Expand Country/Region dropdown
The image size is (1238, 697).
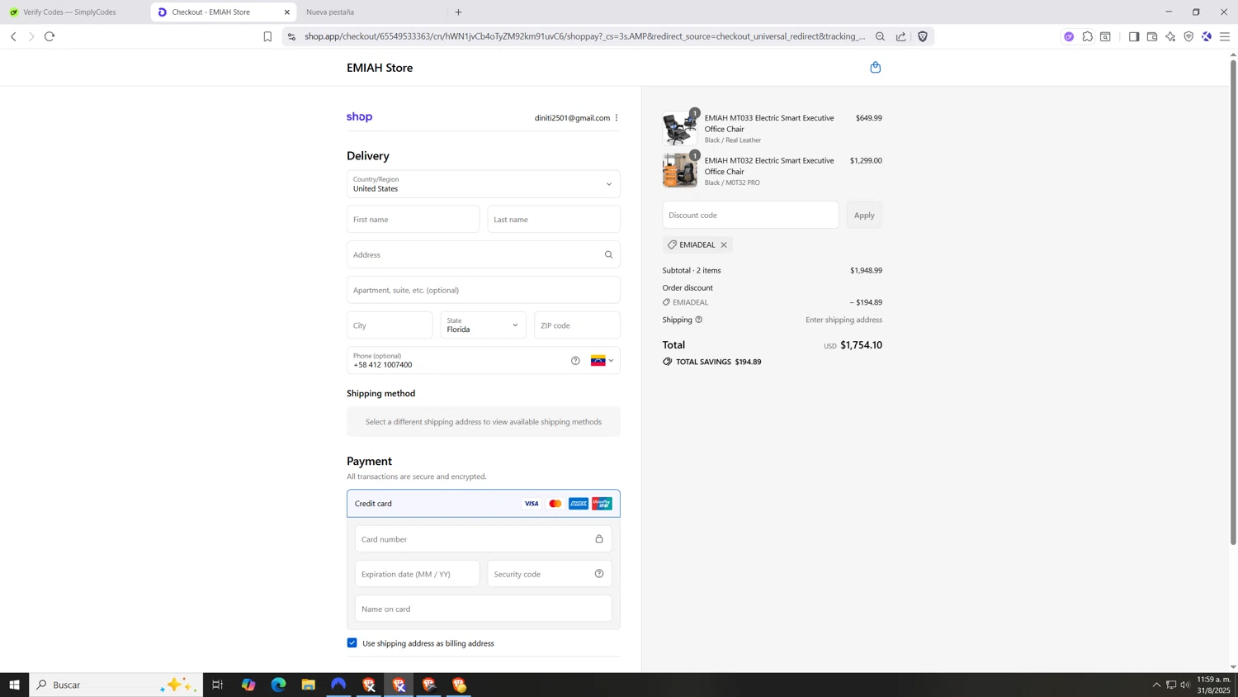click(x=484, y=184)
